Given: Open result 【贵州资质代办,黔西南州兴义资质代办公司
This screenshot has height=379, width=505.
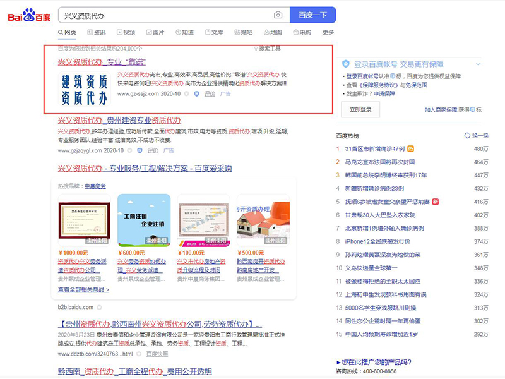Looking at the screenshot, I should pyautogui.click(x=160, y=324).
